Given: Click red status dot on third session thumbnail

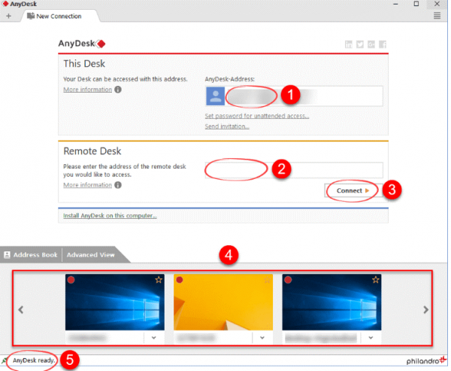Looking at the screenshot, I should click(x=288, y=280).
